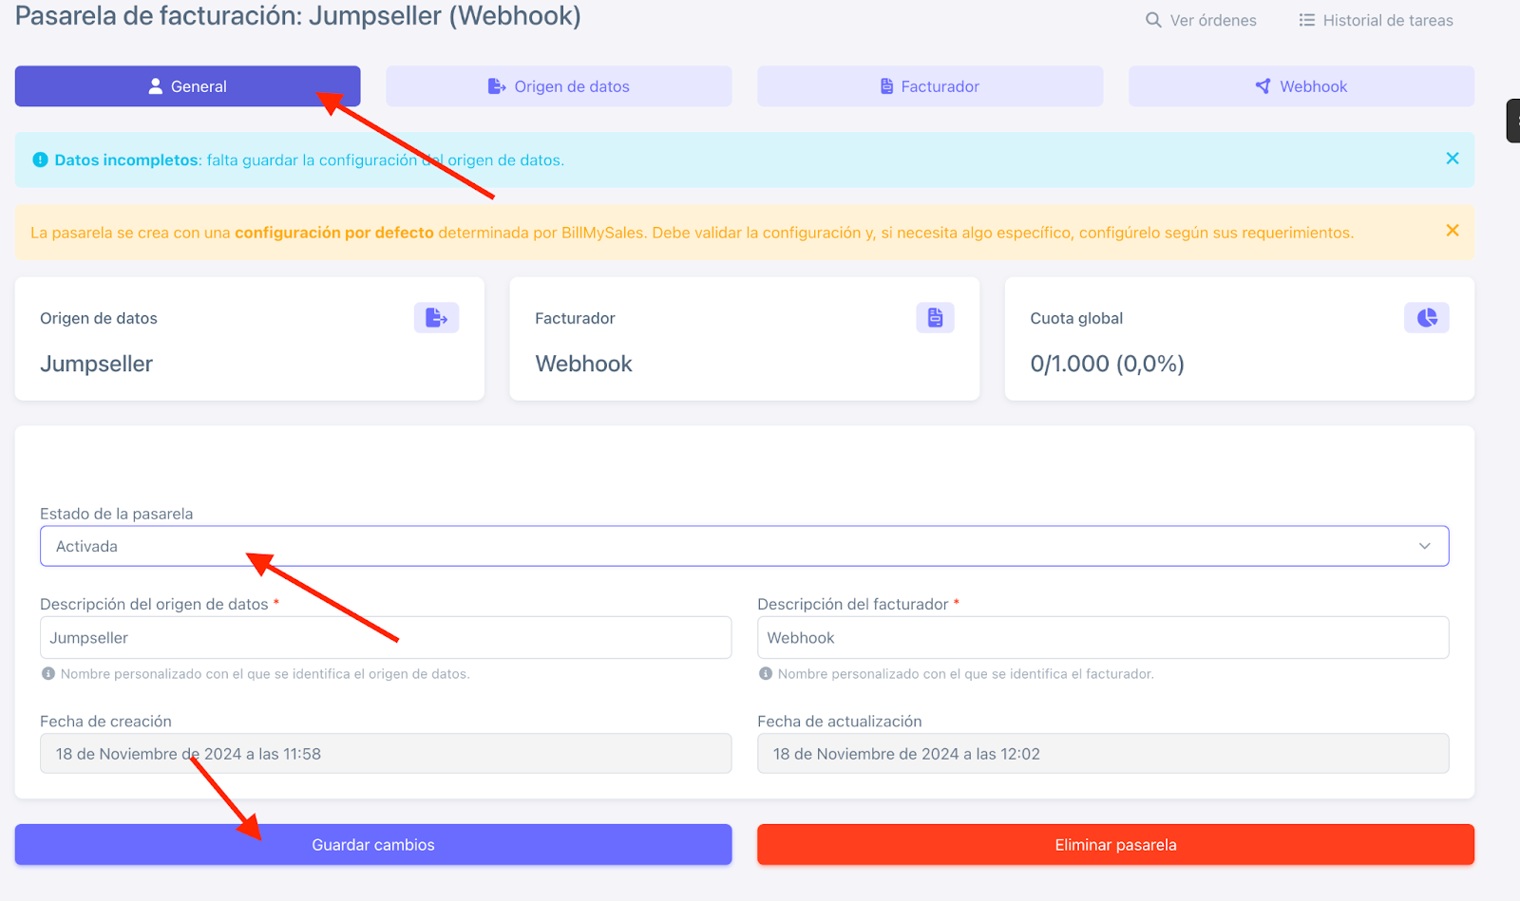Screen dimensions: 1520x901
Task: Click the Eliminar pasarela button
Action: [1115, 845]
